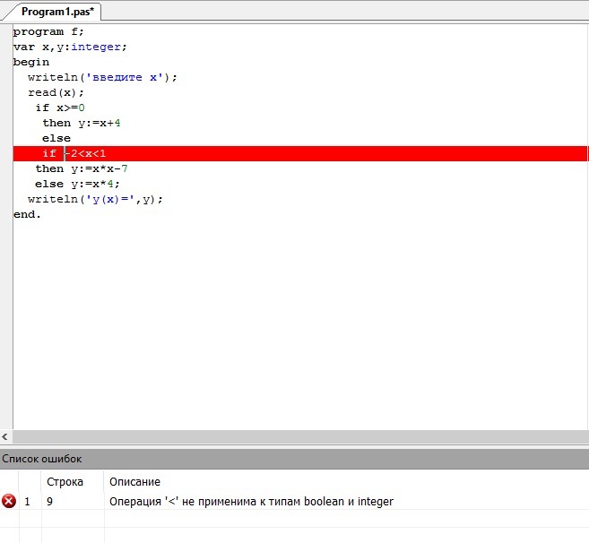
Task: Click the 'writeln('y(x)=',y);' output line
Action: 95,199
